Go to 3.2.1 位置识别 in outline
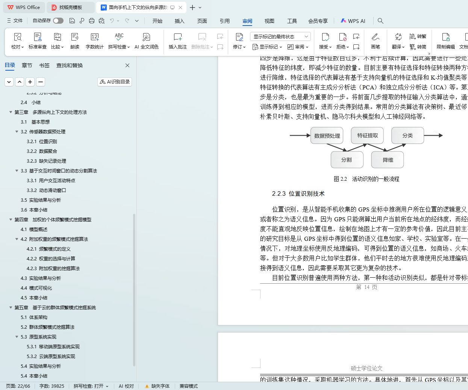This screenshot has height=390, width=468. (x=42, y=141)
